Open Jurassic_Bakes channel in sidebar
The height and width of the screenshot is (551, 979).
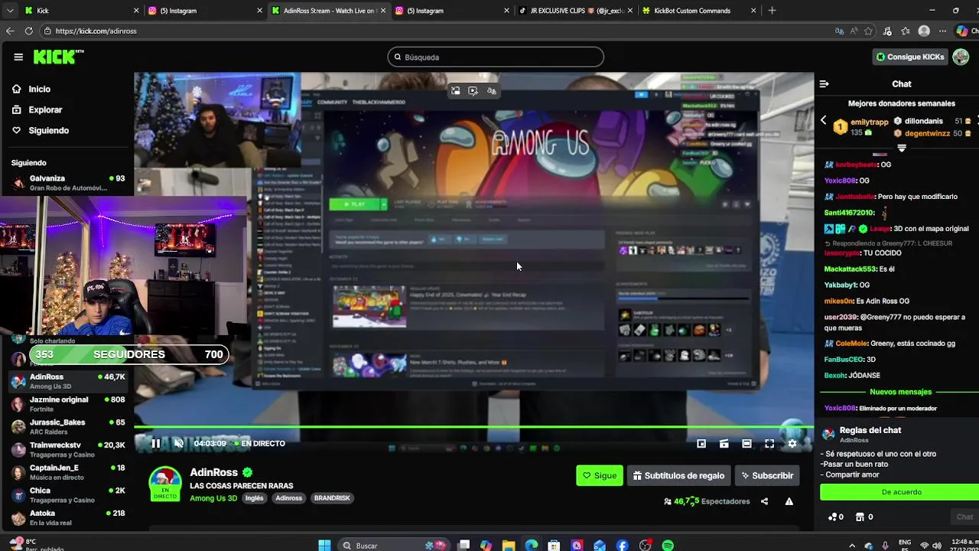click(67, 426)
